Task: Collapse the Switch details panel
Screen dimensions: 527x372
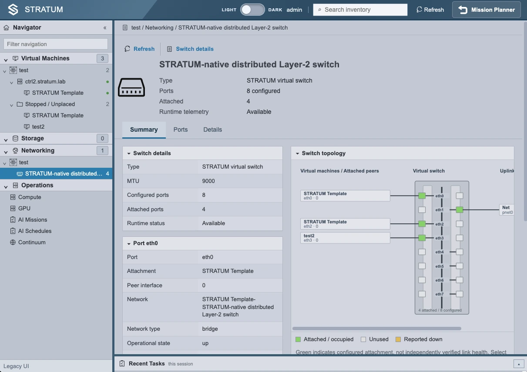Action: (x=129, y=153)
